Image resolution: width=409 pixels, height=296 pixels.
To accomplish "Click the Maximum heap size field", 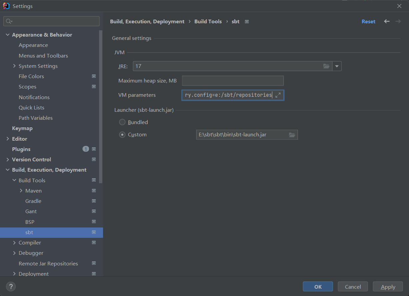I will (233, 81).
